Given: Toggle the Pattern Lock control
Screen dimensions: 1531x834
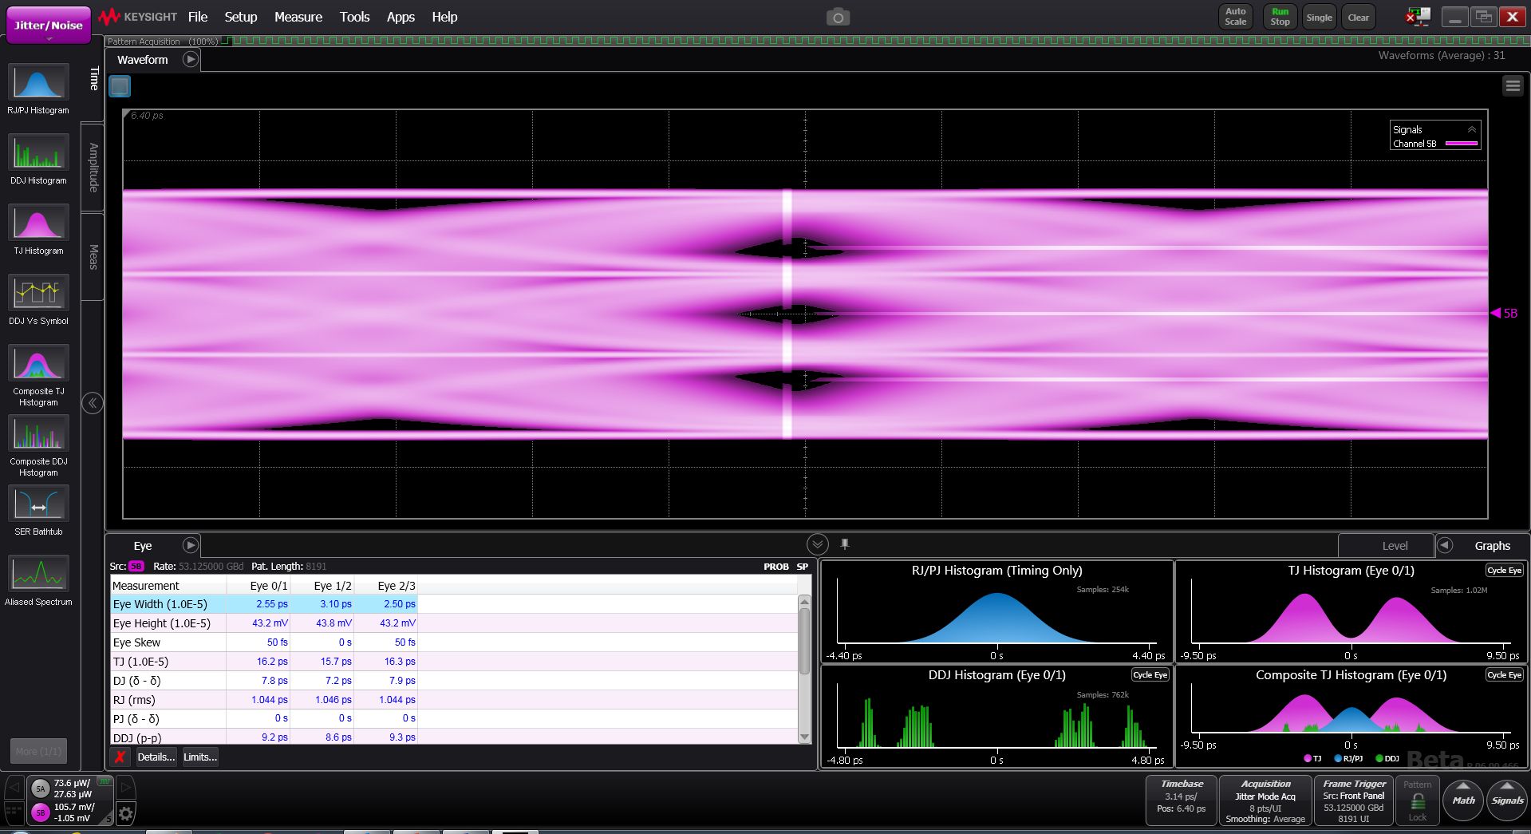Looking at the screenshot, I should [x=1417, y=800].
